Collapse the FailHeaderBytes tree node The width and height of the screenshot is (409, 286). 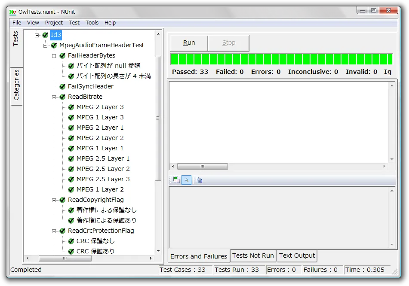pos(54,56)
